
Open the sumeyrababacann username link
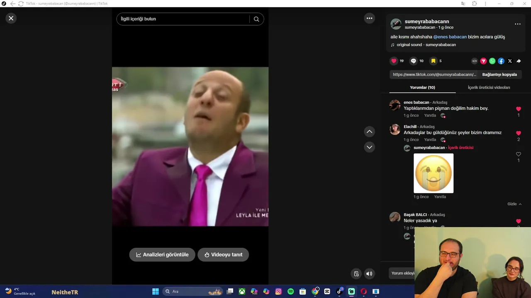[x=427, y=22]
